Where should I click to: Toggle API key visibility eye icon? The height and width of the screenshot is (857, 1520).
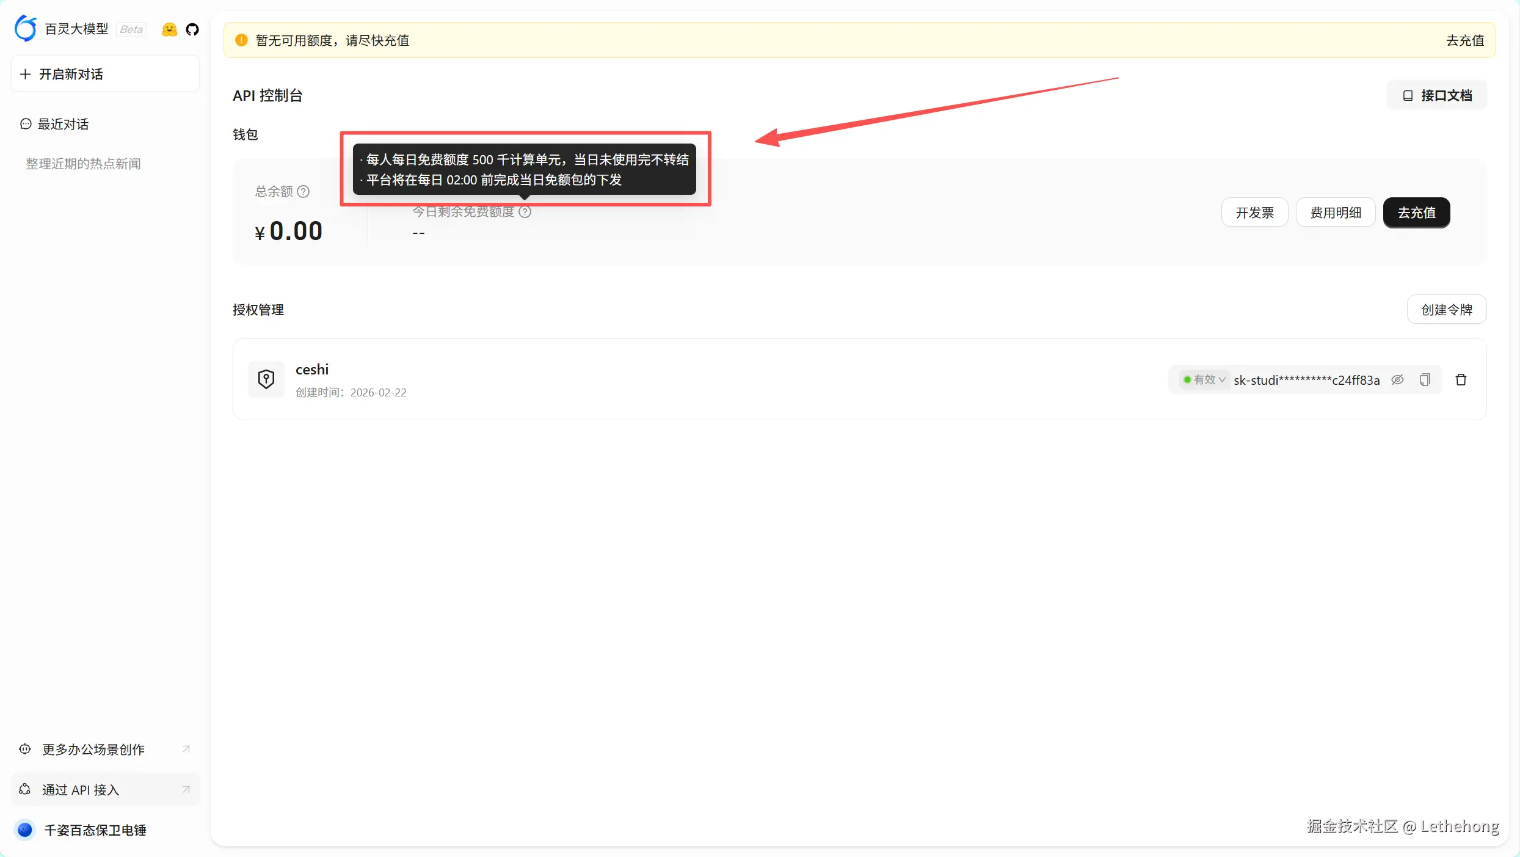coord(1397,380)
